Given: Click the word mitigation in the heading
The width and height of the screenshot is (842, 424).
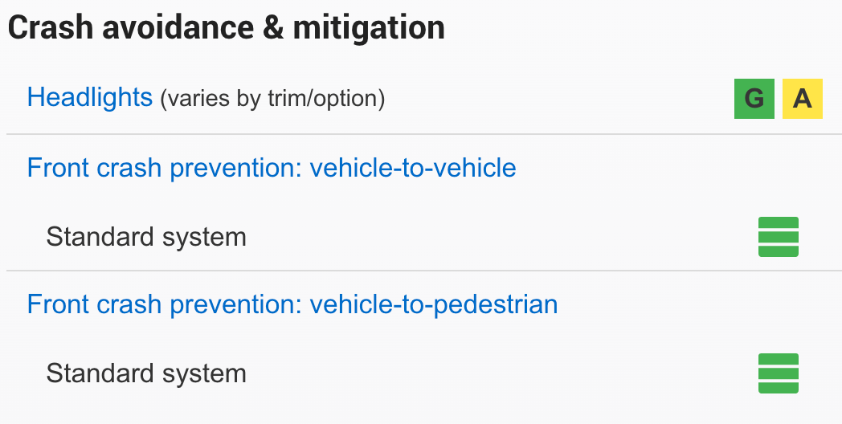Looking at the screenshot, I should pos(369,28).
